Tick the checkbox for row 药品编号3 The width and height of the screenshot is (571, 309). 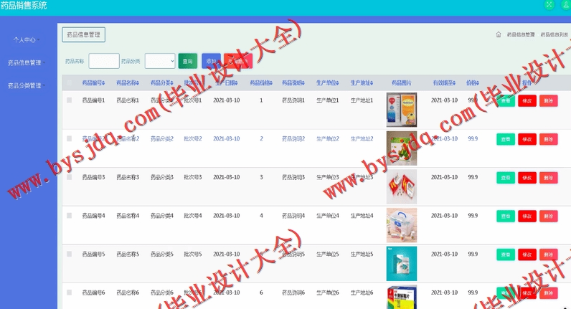tap(69, 177)
